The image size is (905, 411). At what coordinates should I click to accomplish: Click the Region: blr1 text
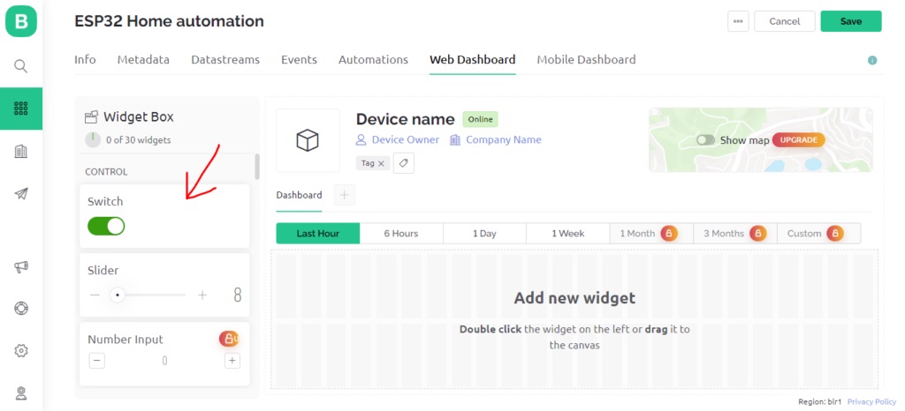[819, 402]
